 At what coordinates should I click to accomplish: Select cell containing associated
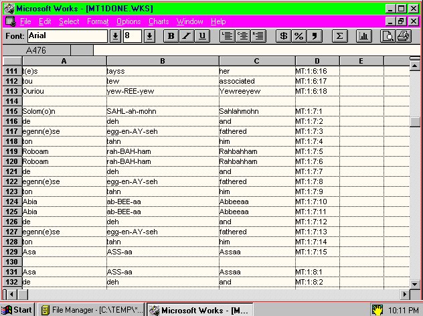257,81
